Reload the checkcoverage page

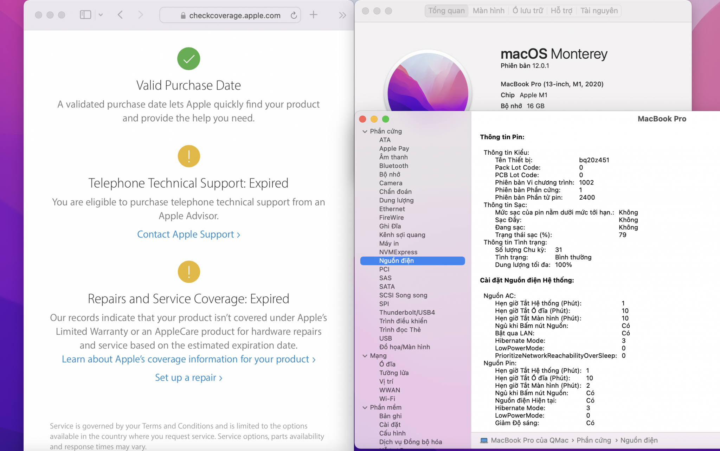(294, 15)
